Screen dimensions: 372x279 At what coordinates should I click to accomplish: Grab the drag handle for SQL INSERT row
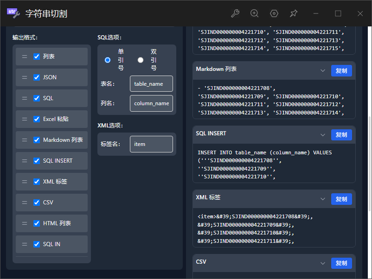25,161
